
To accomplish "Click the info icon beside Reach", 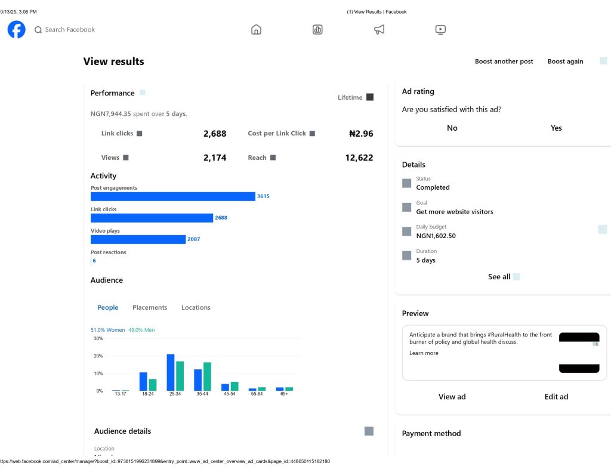I will tap(273, 158).
